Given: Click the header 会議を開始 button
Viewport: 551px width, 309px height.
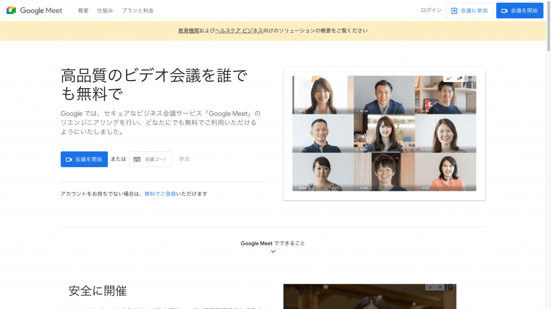Looking at the screenshot, I should [x=520, y=11].
